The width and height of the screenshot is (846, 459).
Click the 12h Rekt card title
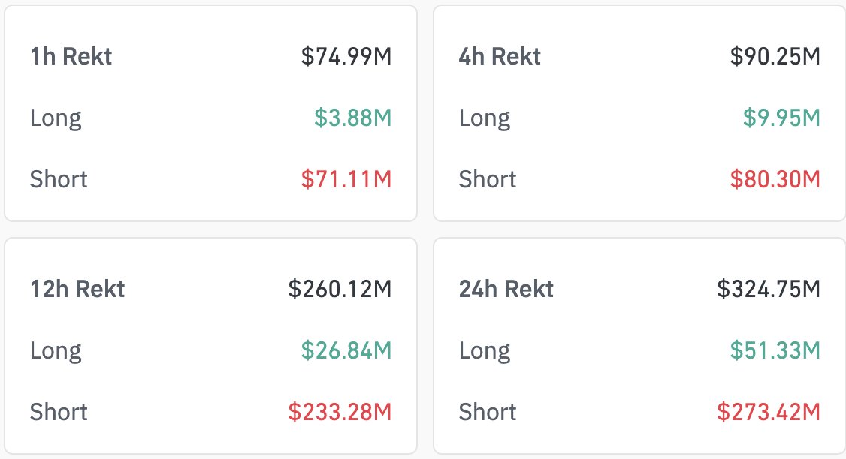tap(77, 289)
